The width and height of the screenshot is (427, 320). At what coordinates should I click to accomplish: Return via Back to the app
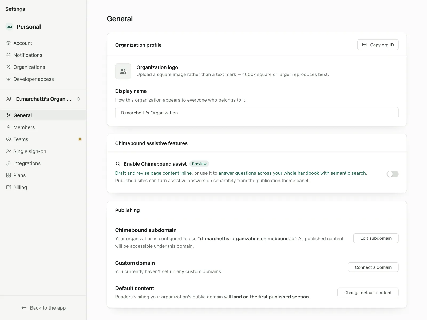[43, 308]
